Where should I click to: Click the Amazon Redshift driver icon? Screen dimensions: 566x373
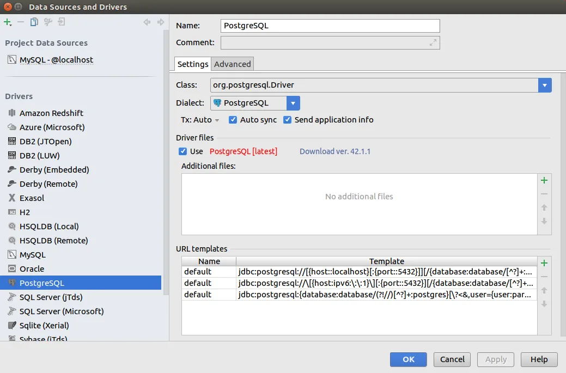pos(12,113)
